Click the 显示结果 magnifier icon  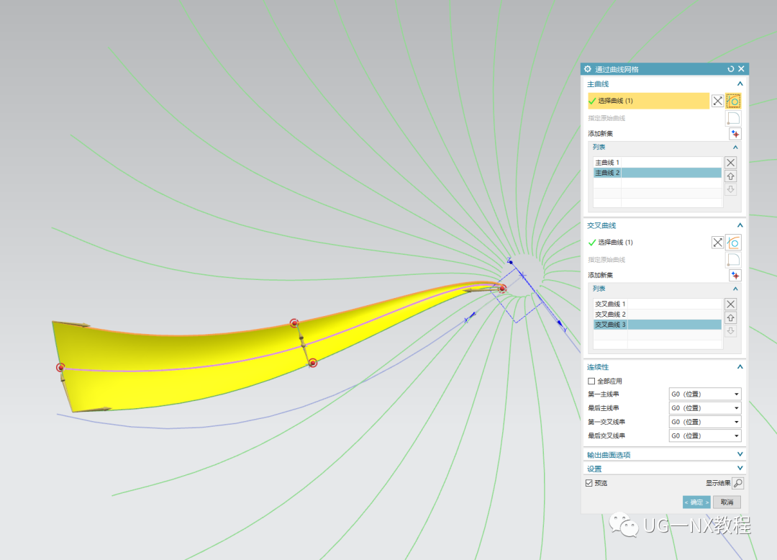[738, 483]
